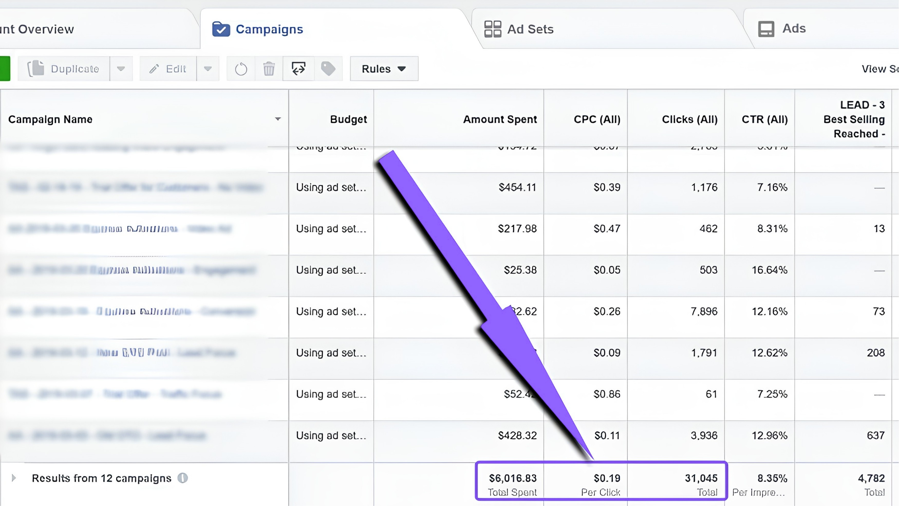Open the Edit dropdown arrow

click(208, 69)
